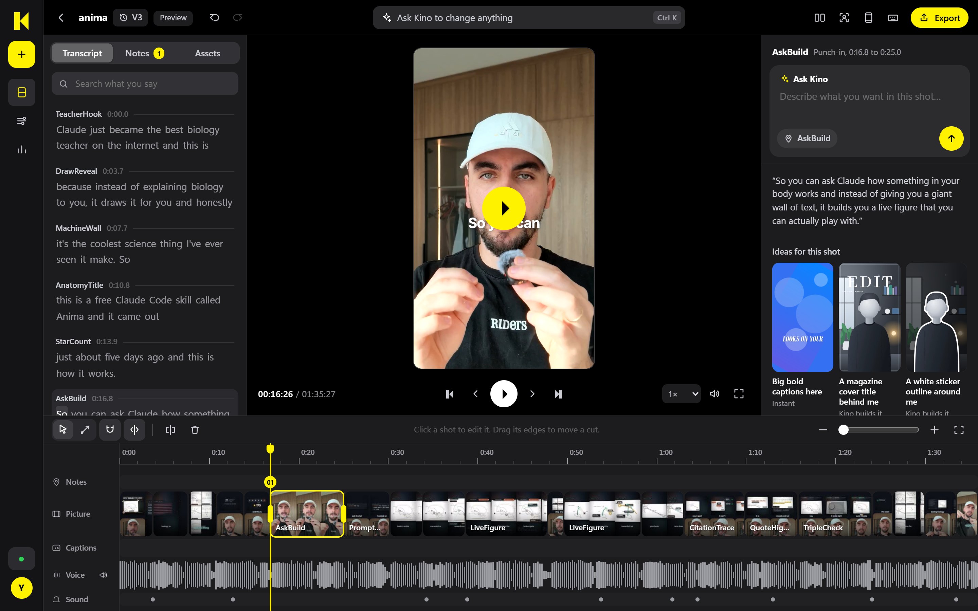Click the Preview button
978x611 pixels.
coord(173,17)
